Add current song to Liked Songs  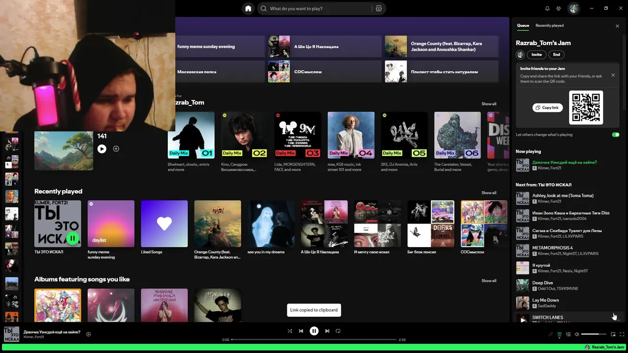click(x=88, y=334)
